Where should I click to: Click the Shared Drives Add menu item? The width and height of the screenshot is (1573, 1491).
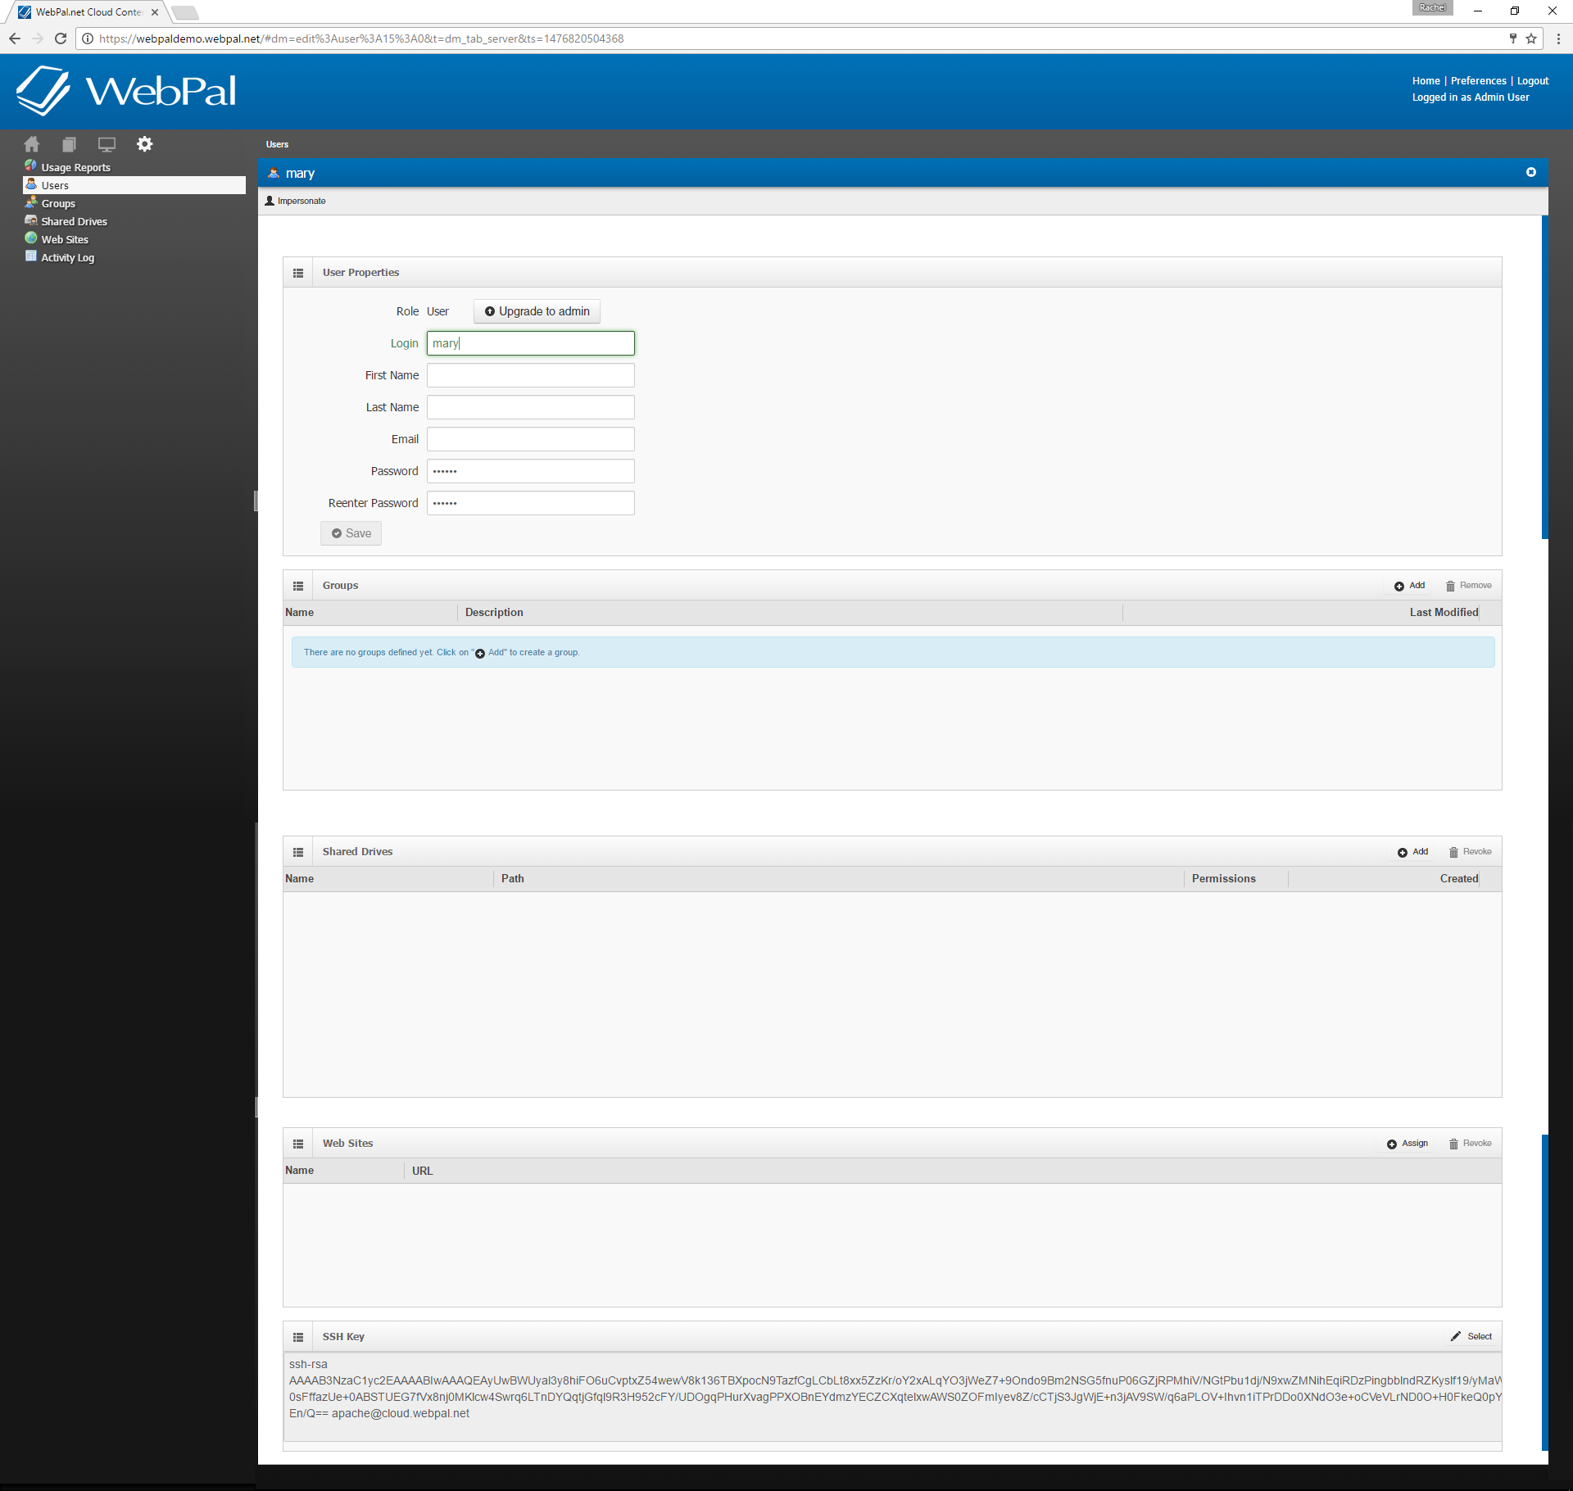coord(1413,852)
